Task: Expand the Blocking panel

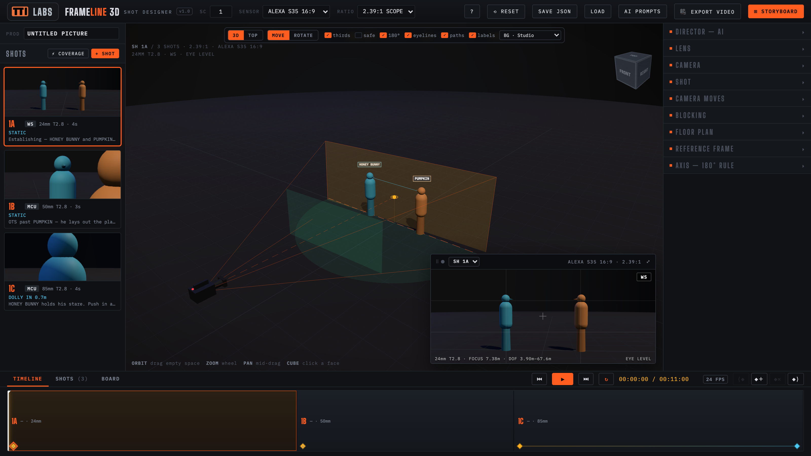Action: tap(737, 115)
